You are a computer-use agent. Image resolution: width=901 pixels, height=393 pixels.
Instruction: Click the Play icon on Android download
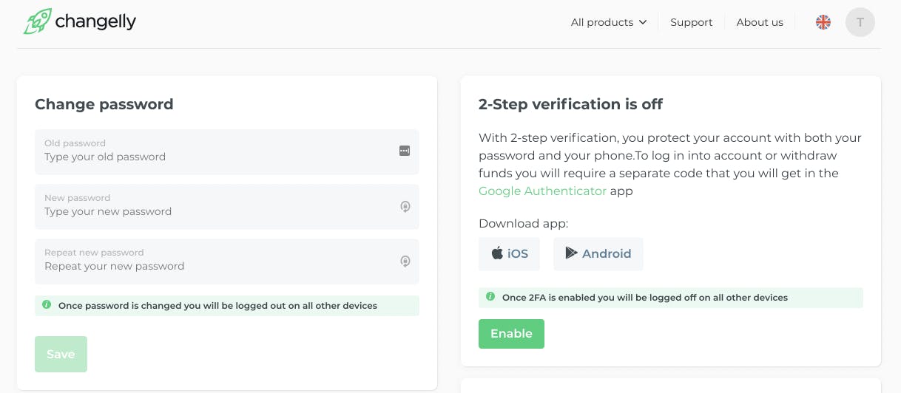pos(571,253)
